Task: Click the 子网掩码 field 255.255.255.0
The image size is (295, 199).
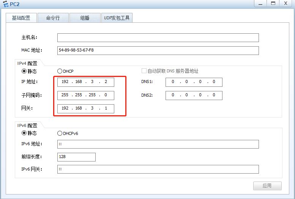Action: click(85, 96)
